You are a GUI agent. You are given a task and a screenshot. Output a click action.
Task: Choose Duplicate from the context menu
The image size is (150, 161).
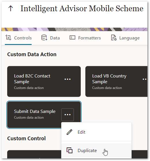[96, 151]
